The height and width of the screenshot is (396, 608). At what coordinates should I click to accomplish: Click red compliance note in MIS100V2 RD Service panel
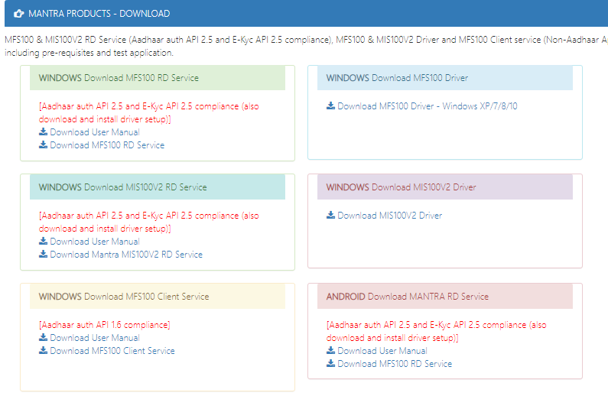point(149,222)
